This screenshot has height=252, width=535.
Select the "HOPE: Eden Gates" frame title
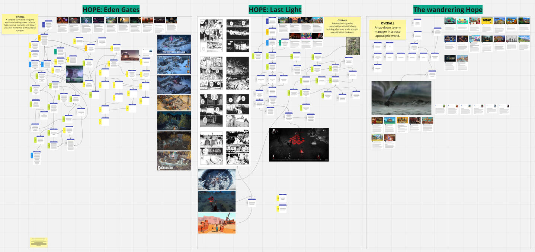[x=111, y=10]
